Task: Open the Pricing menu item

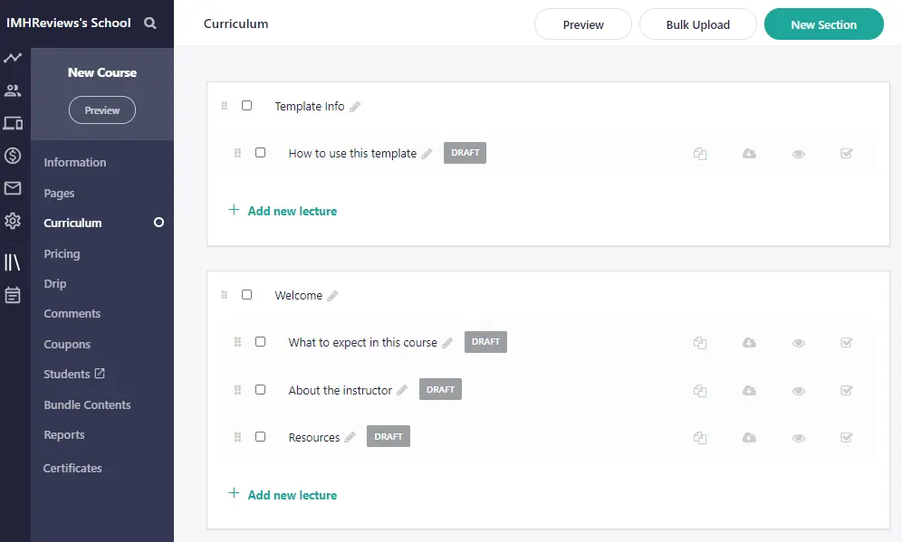Action: (62, 253)
